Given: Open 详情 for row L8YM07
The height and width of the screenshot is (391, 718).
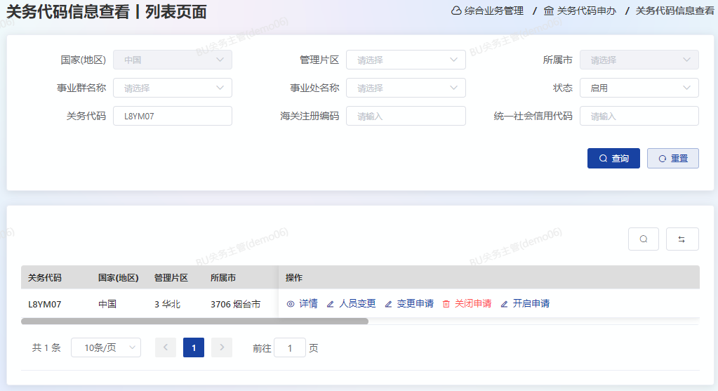Looking at the screenshot, I should point(308,303).
